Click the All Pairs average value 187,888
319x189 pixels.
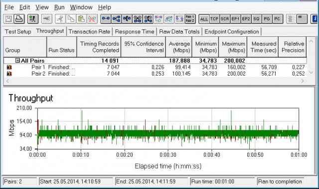pos(179,61)
